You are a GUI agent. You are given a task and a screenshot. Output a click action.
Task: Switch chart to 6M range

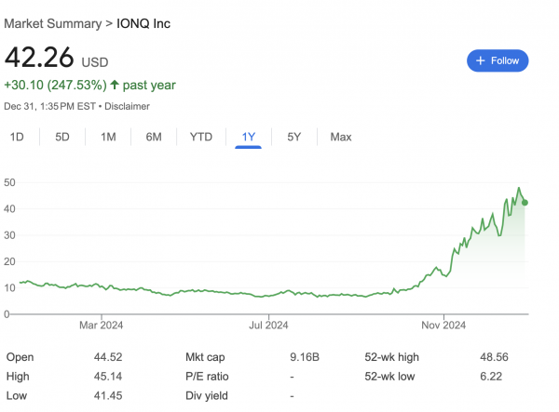154,137
